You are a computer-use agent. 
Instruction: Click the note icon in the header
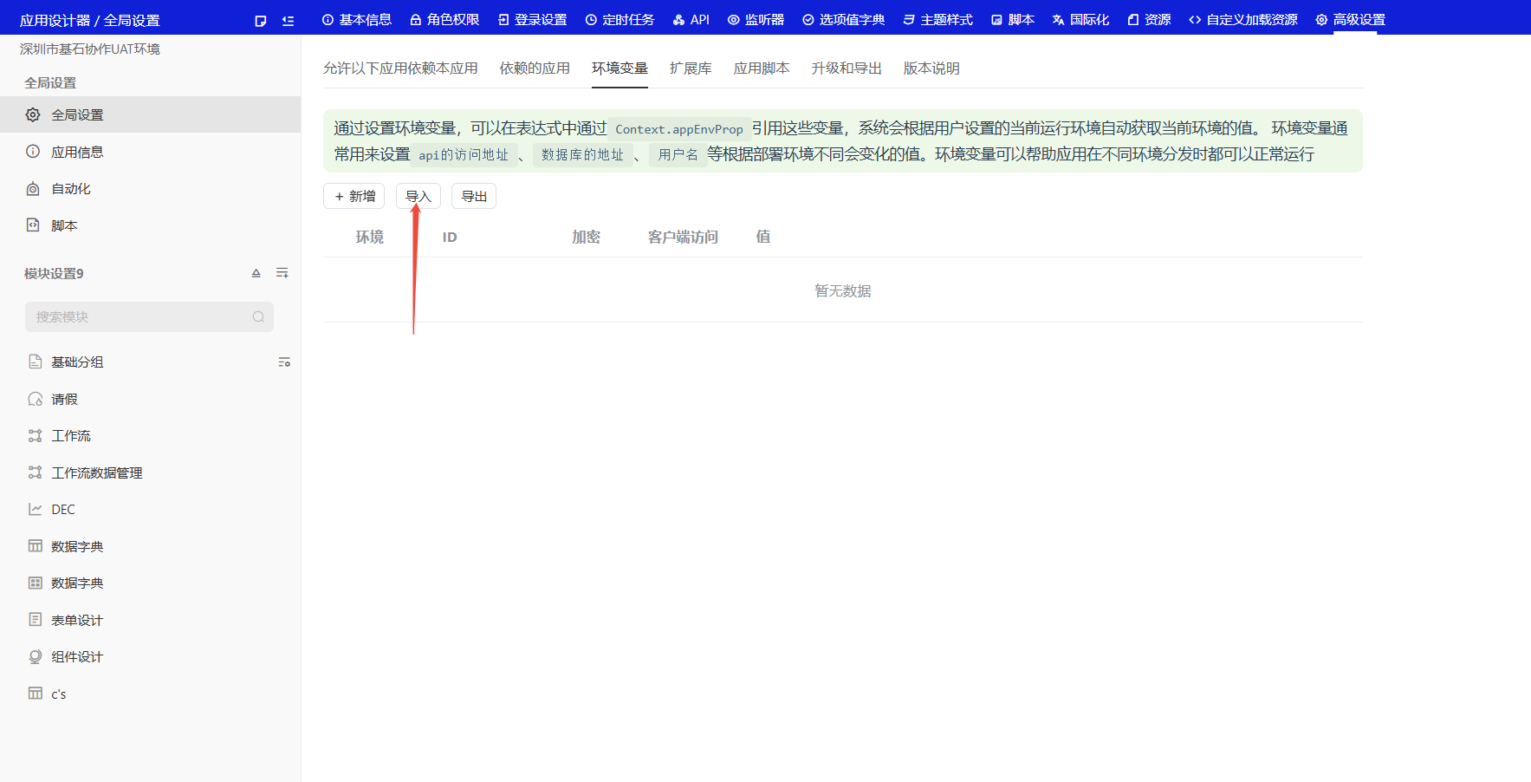click(x=261, y=21)
